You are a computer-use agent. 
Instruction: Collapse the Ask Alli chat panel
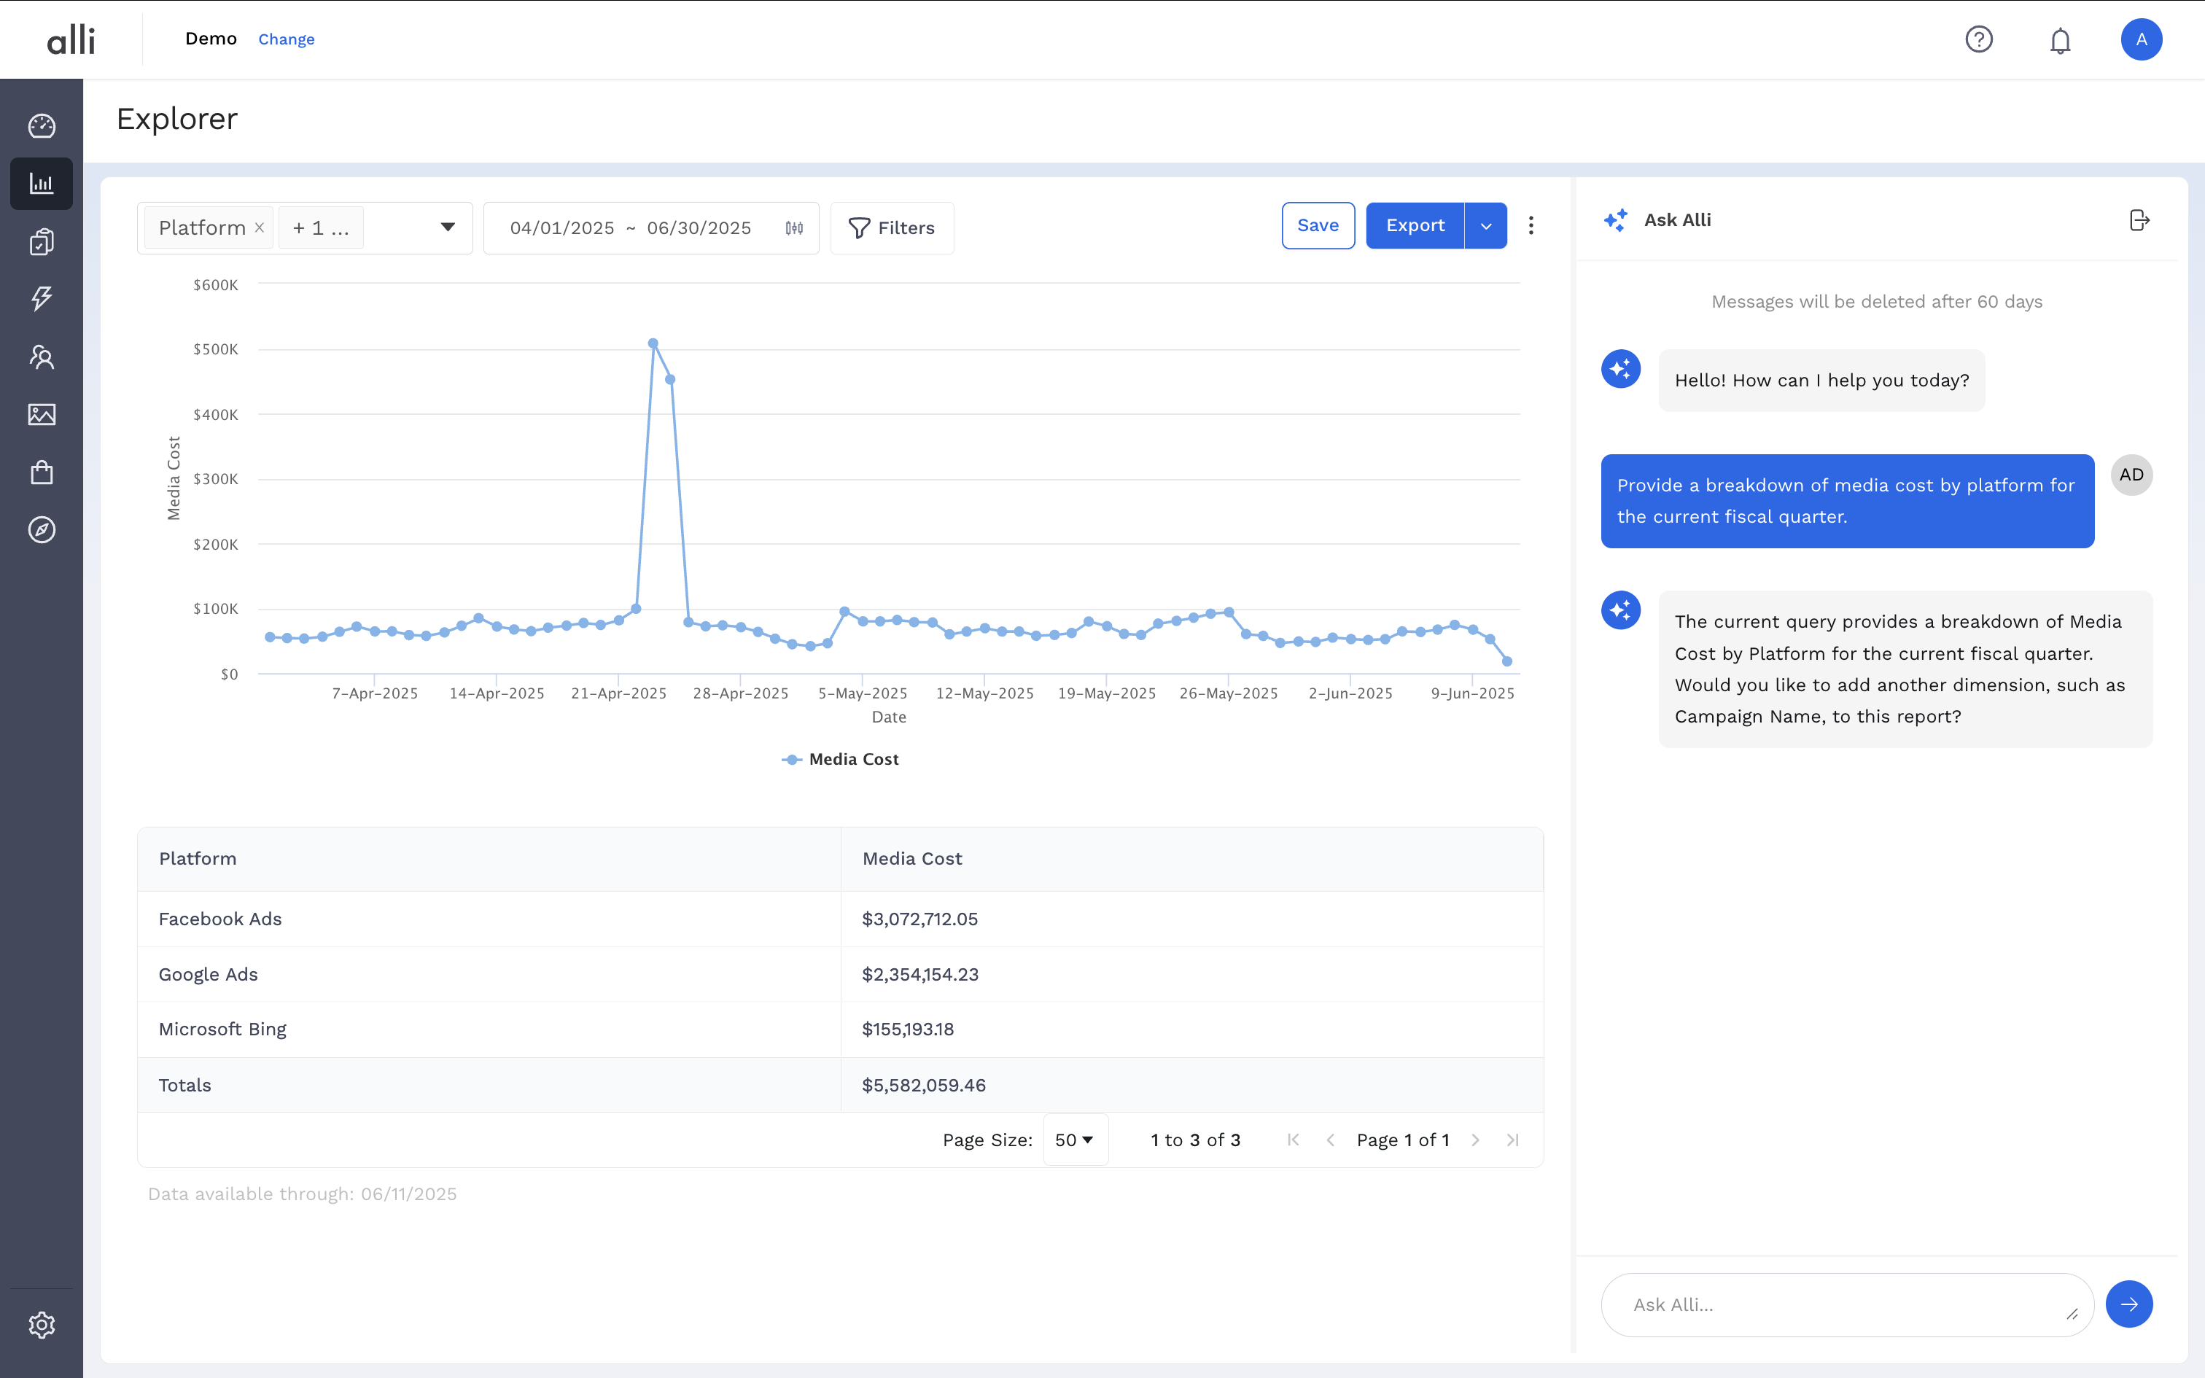click(x=2139, y=220)
